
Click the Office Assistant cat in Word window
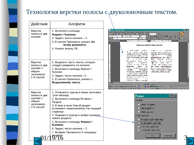tap(182, 34)
